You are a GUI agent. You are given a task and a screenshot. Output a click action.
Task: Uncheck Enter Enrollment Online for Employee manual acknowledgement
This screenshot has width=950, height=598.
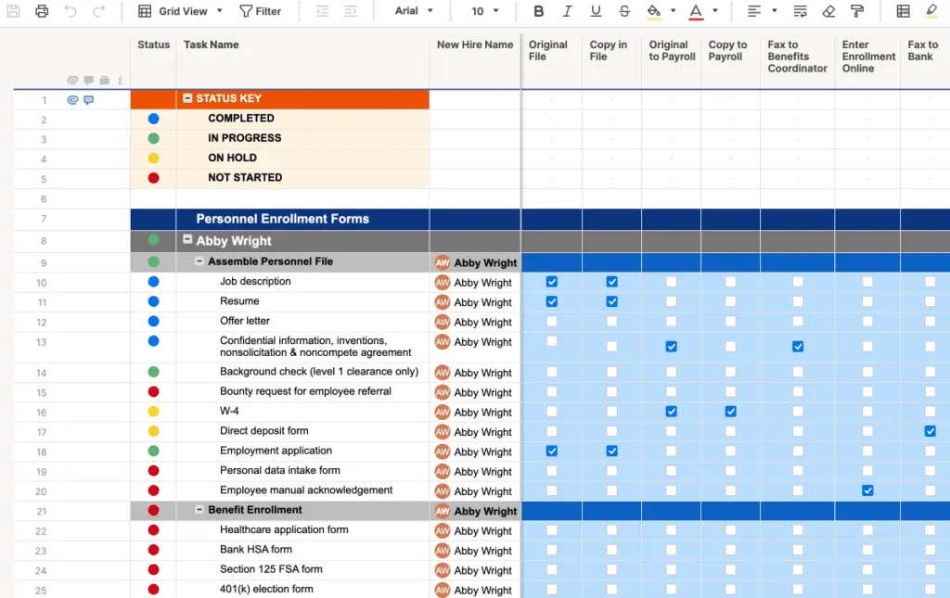tap(867, 490)
